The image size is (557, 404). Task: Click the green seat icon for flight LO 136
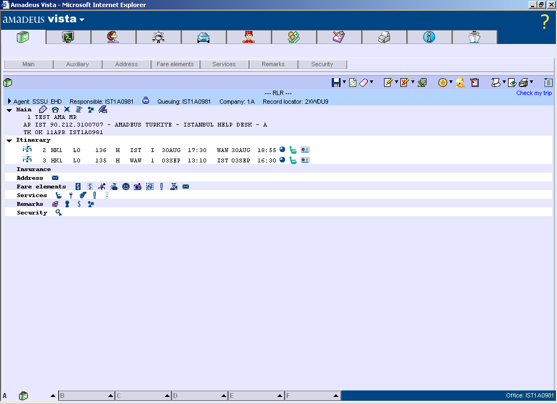point(293,150)
